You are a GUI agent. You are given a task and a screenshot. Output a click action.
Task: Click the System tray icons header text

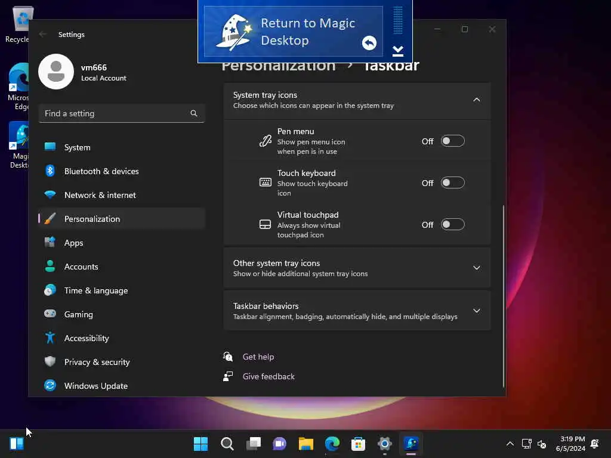265,95
